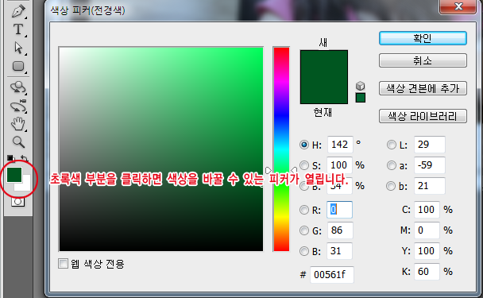
Task: Click 색상 견본에 추가 button
Action: coord(423,88)
